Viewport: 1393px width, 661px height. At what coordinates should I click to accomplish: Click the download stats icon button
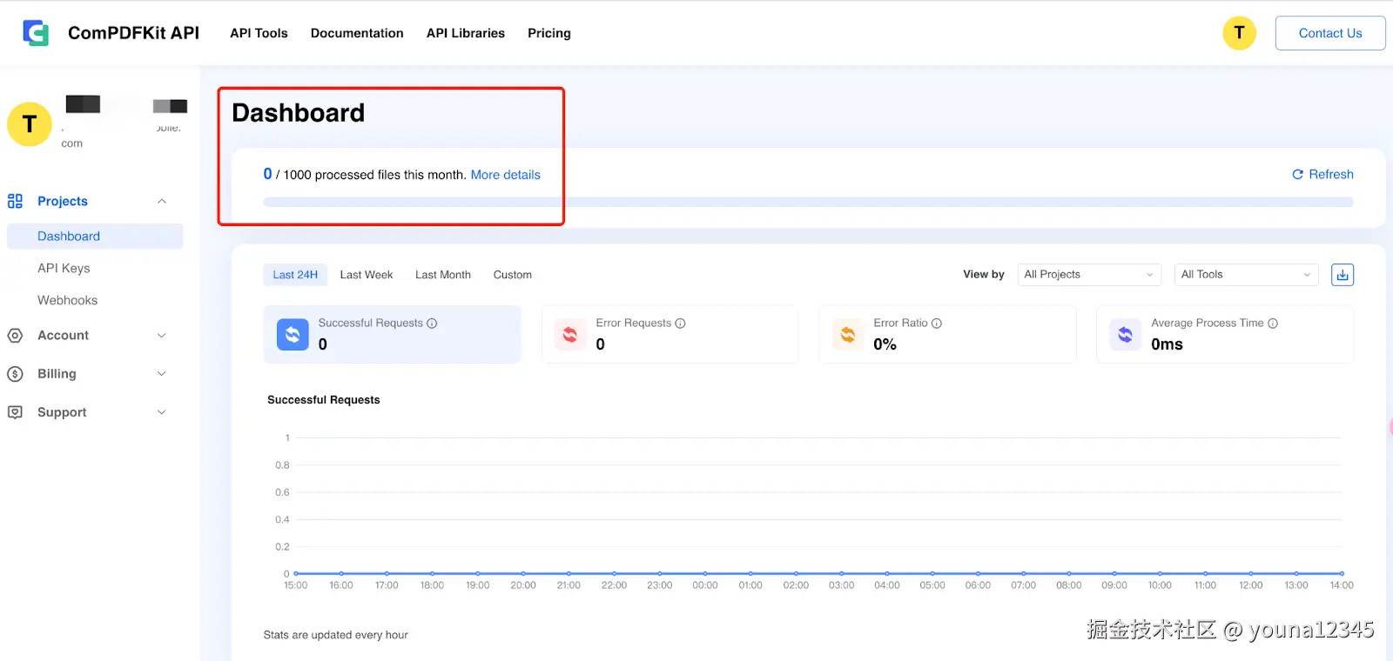1343,275
